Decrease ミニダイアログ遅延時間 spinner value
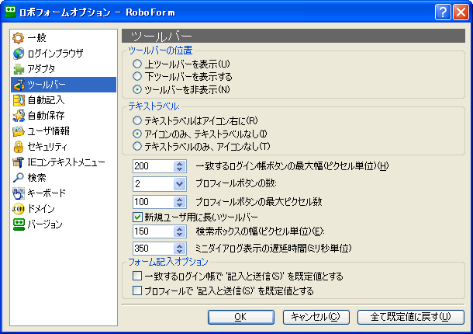The image size is (473, 334). pos(179,251)
